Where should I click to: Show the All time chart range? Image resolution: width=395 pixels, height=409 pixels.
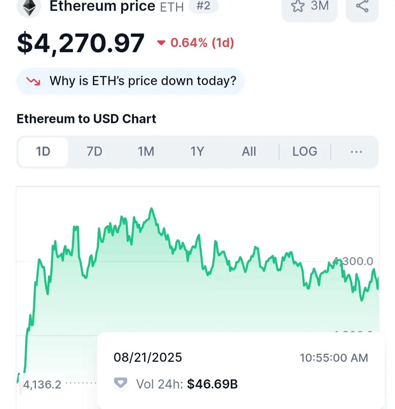(x=249, y=152)
